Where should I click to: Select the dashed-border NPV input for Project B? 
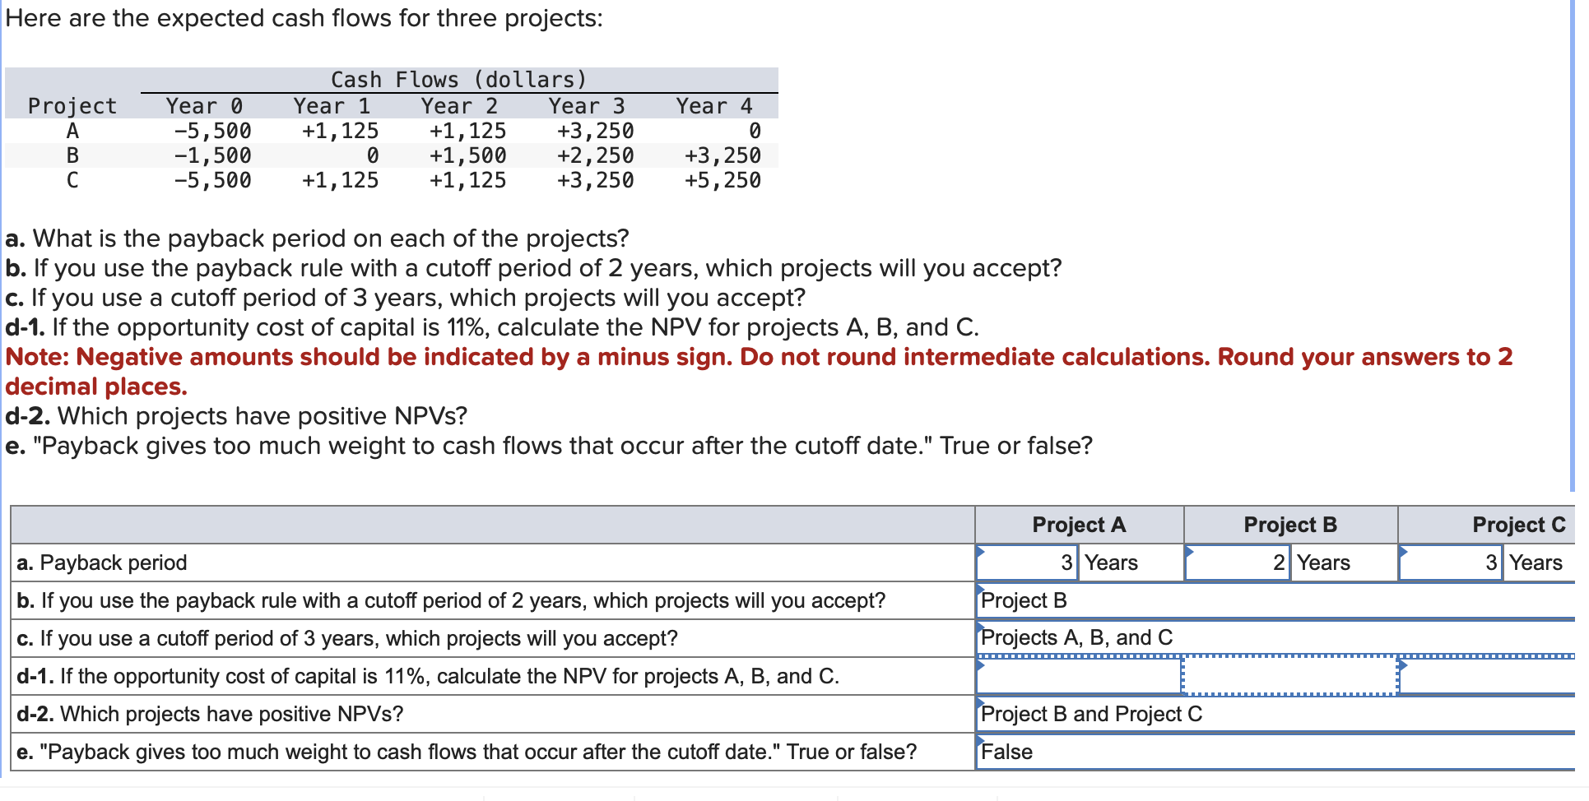1289,676
